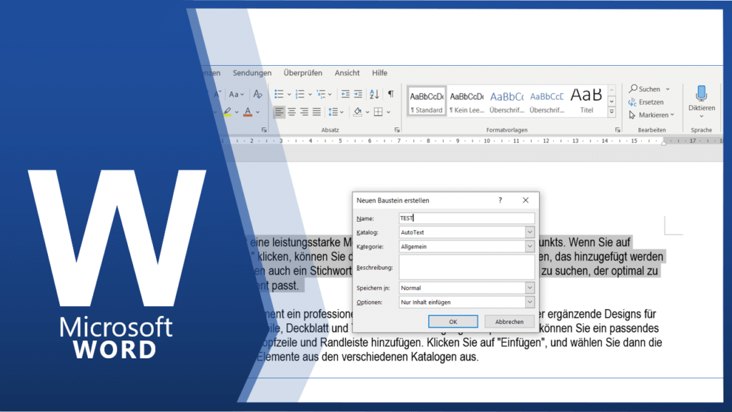Click the help question mark in dialog
This screenshot has height=412, width=732.
tap(500, 200)
